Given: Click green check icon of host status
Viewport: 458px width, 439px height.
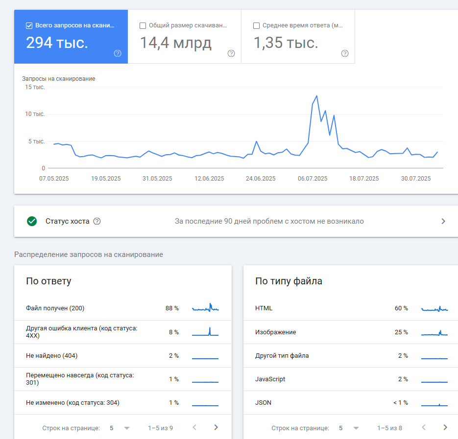Looking at the screenshot, I should coord(32,221).
